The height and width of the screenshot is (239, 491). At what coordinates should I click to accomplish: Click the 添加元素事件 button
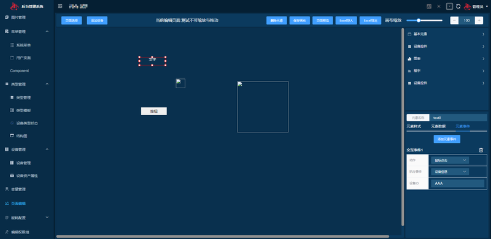447,139
